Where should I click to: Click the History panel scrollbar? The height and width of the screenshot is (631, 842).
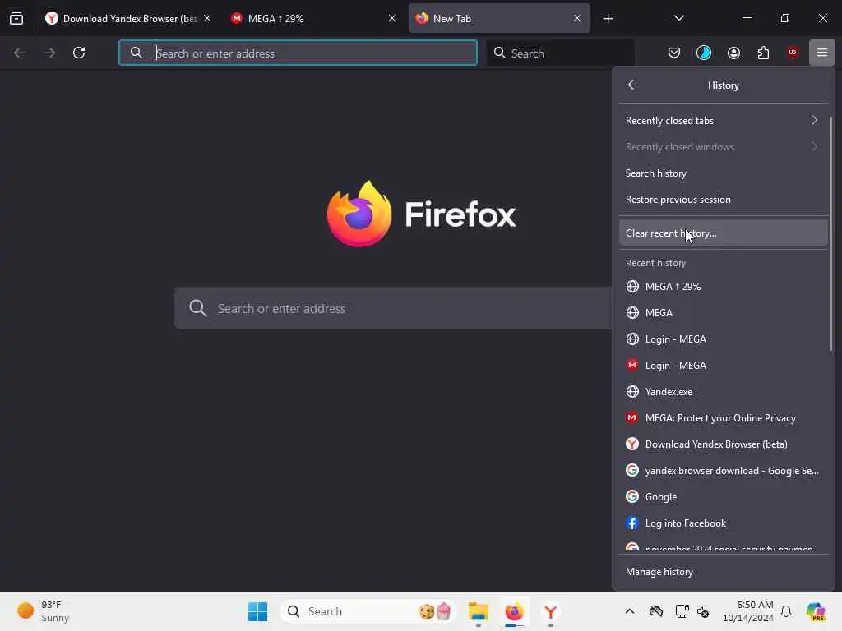(831, 234)
